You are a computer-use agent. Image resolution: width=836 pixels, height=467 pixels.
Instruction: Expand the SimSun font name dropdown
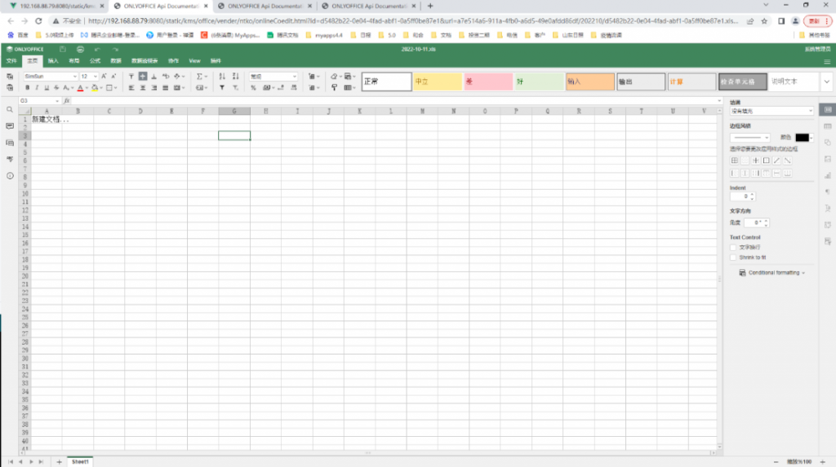[x=74, y=76]
